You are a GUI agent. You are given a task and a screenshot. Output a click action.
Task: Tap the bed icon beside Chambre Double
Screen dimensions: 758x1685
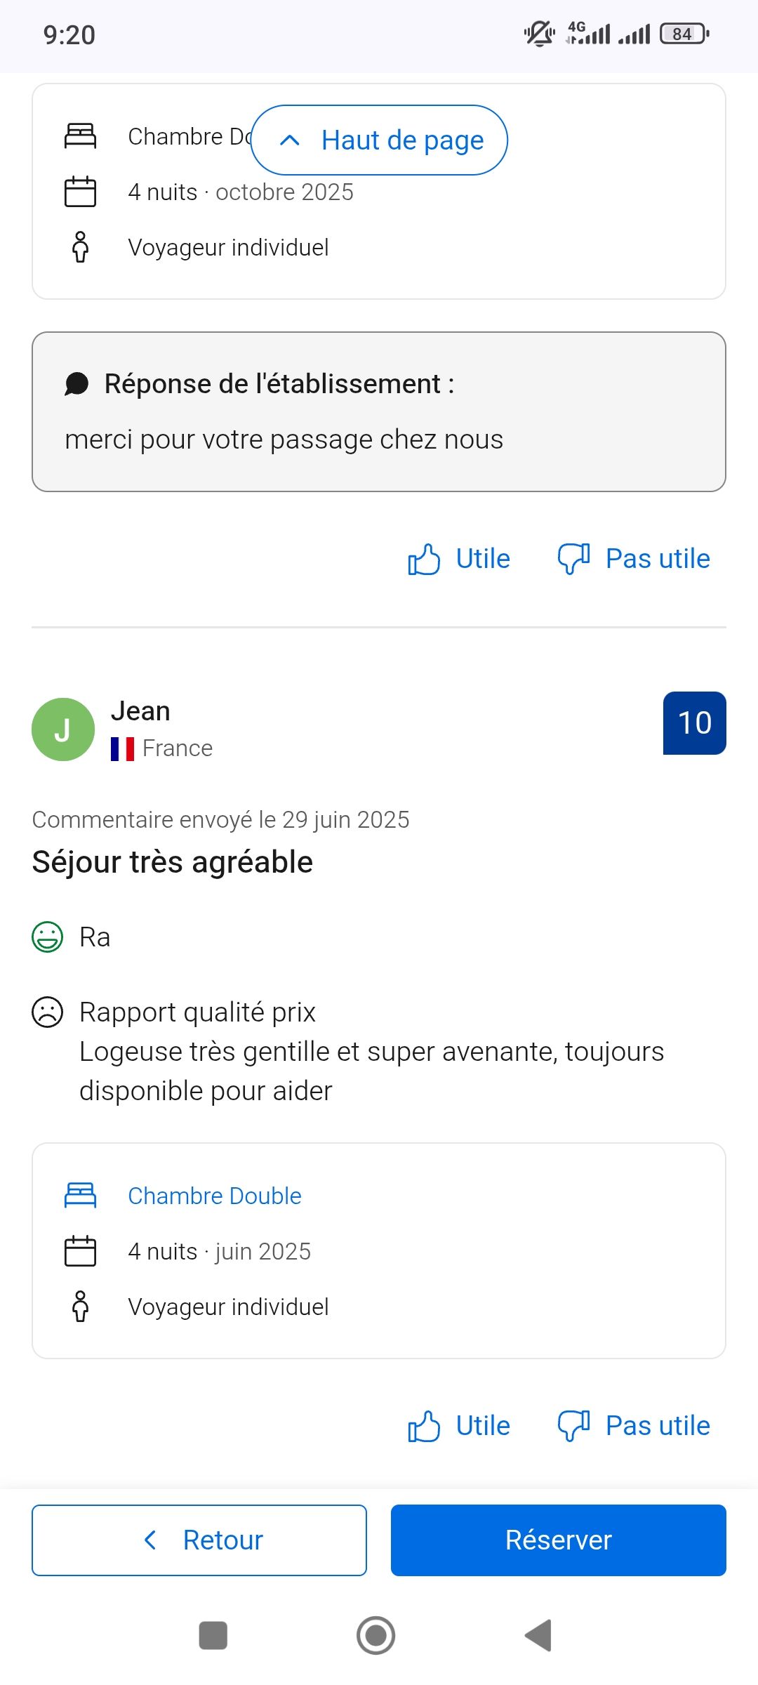[x=81, y=1195]
